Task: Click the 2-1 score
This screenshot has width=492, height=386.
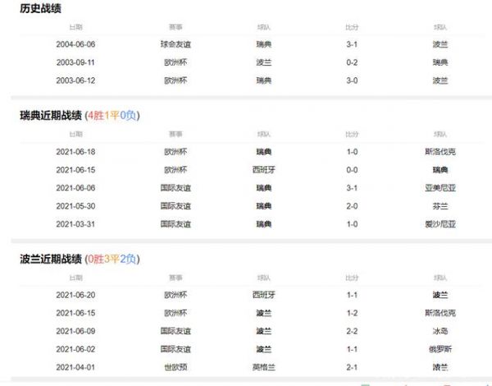Action: [x=352, y=367]
